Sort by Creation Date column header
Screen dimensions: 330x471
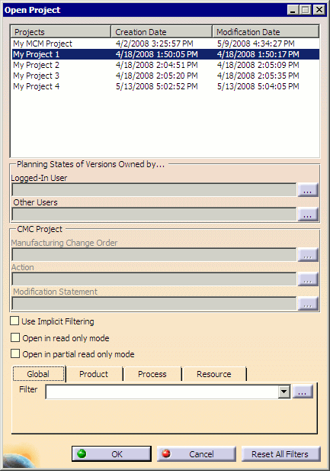coord(162,32)
